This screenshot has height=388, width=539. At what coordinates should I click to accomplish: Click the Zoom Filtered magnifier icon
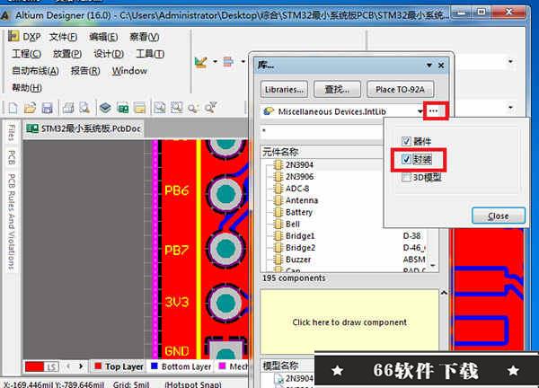[210, 108]
